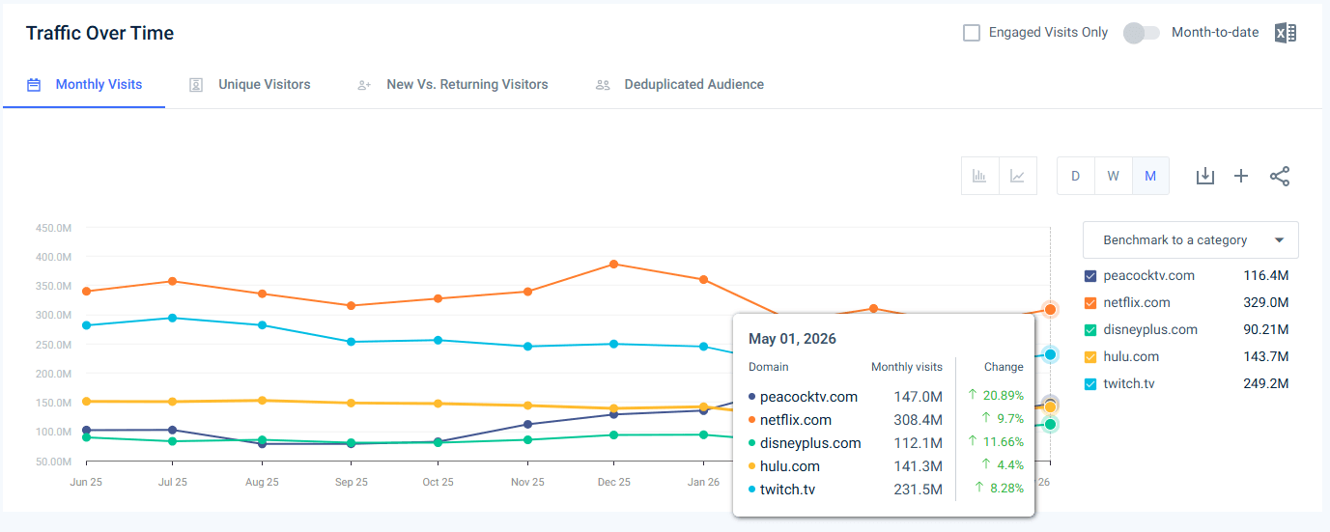
Task: Click netflix.com Dec 25 data point
Action: click(x=614, y=264)
